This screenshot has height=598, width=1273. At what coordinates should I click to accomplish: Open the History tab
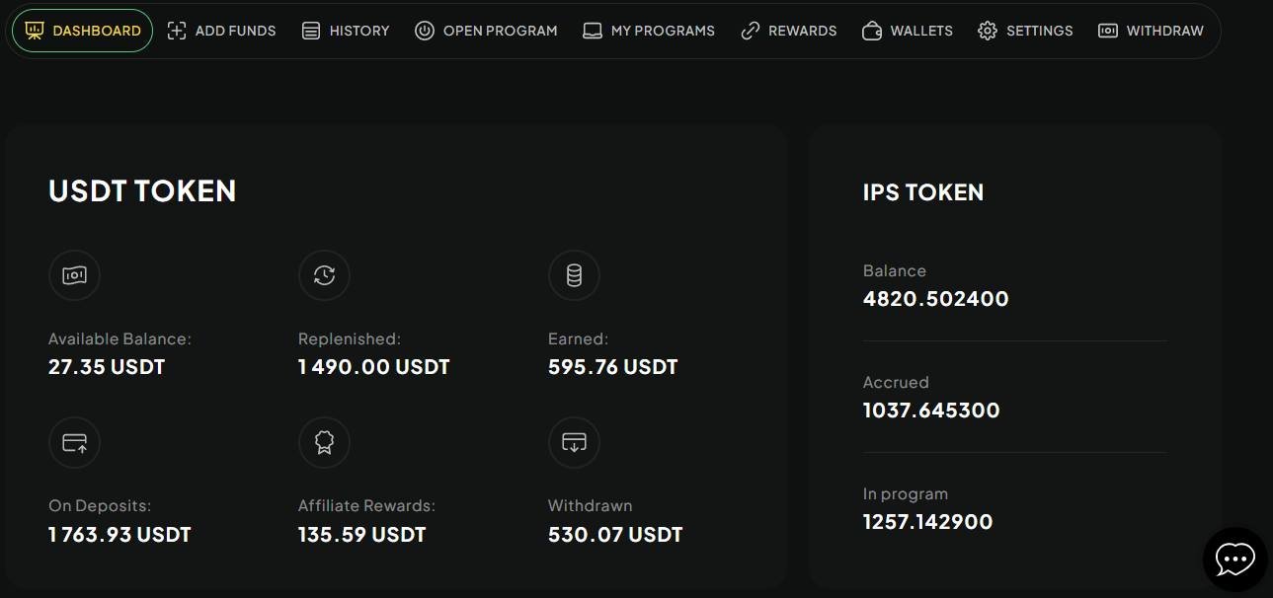tap(346, 31)
